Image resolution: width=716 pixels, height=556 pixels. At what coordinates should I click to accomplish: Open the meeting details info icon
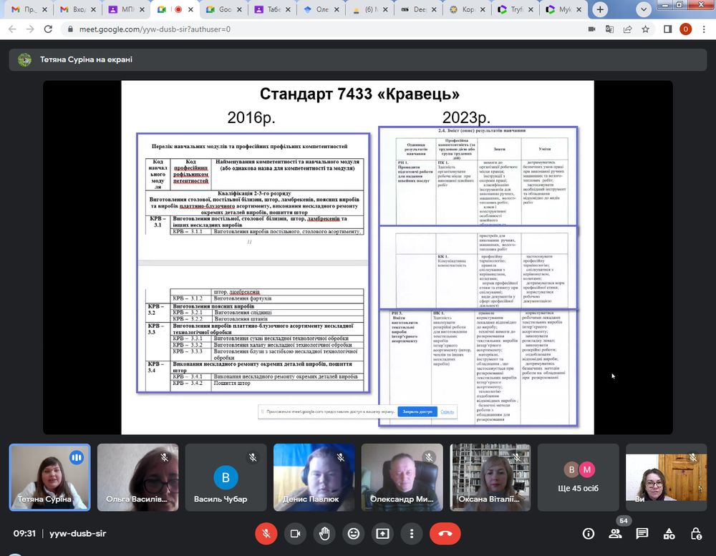coord(589,534)
